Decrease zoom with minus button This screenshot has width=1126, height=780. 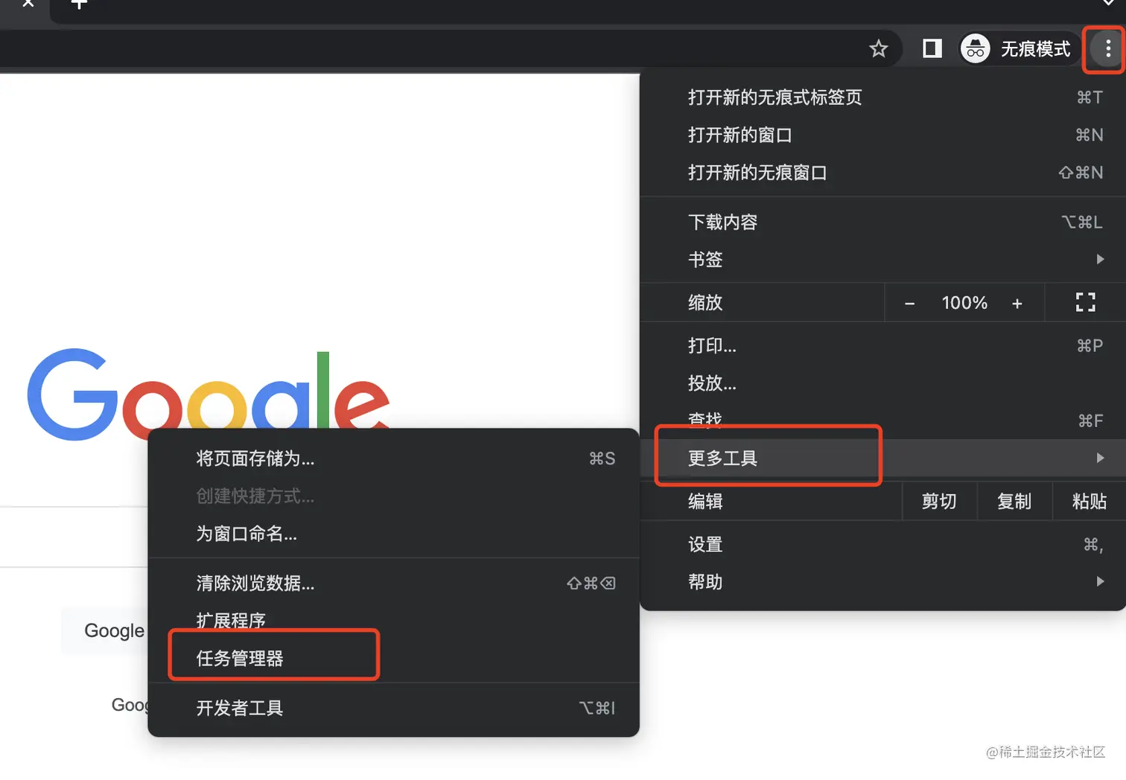pos(909,303)
